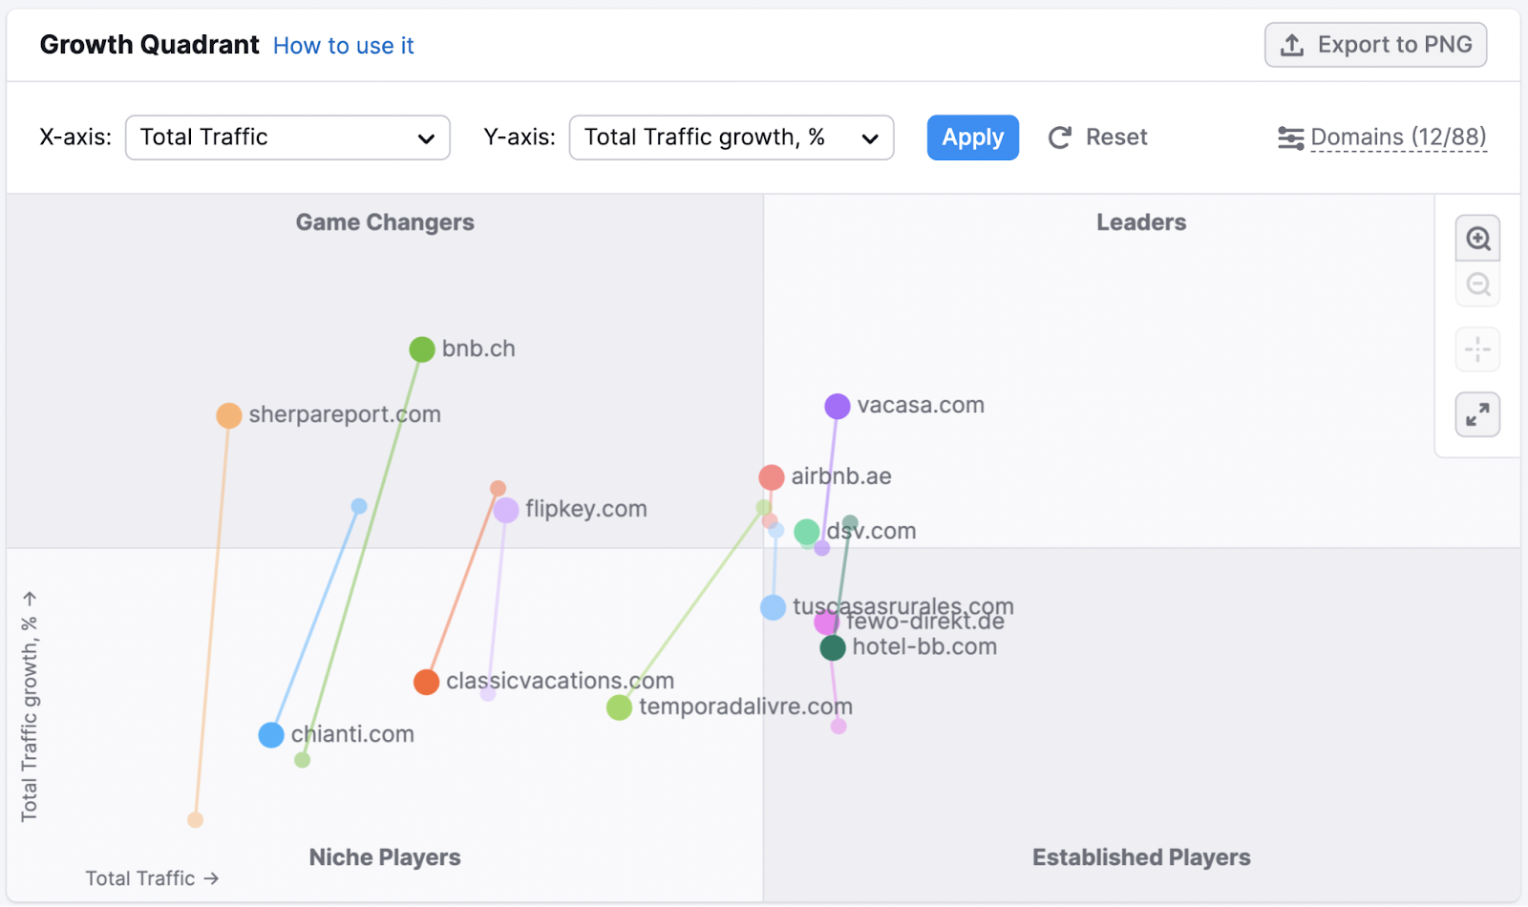
Task: Open the Y-axis Total Traffic growth dropdown
Action: pos(731,137)
